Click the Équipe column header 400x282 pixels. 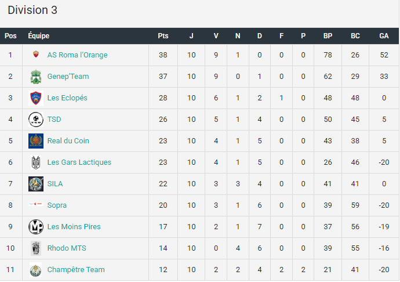coord(39,35)
